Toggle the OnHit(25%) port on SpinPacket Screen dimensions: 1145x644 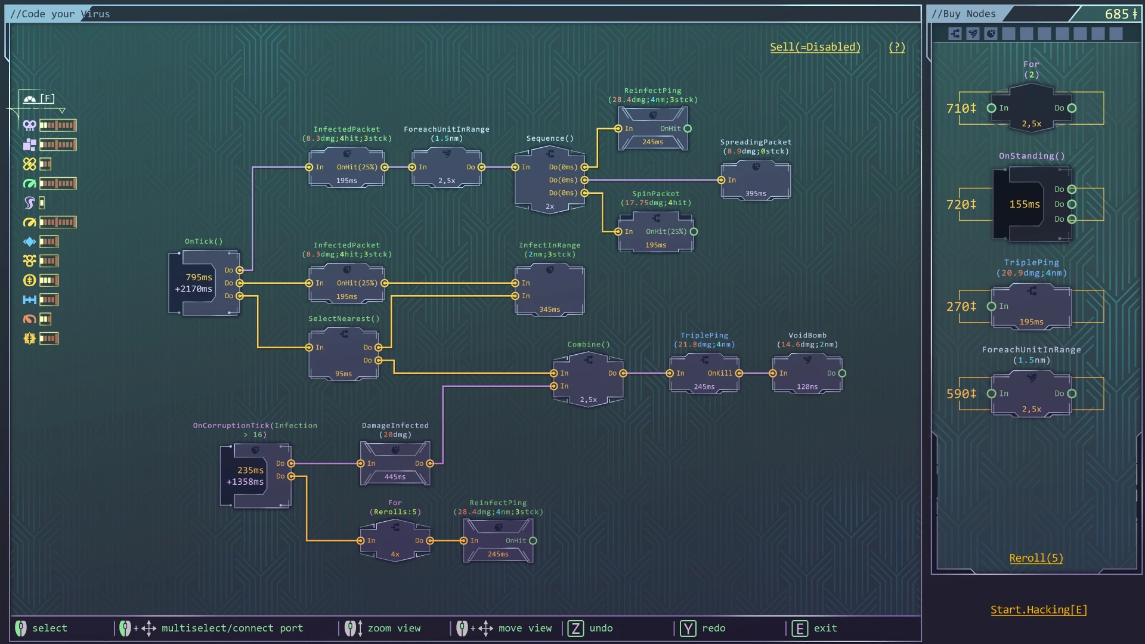point(694,232)
